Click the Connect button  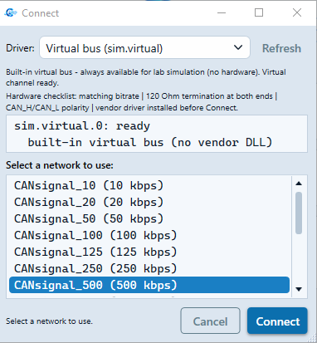tap(277, 321)
